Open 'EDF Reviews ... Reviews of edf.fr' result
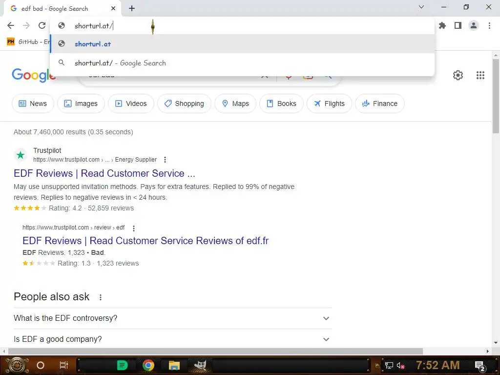 coord(146,241)
